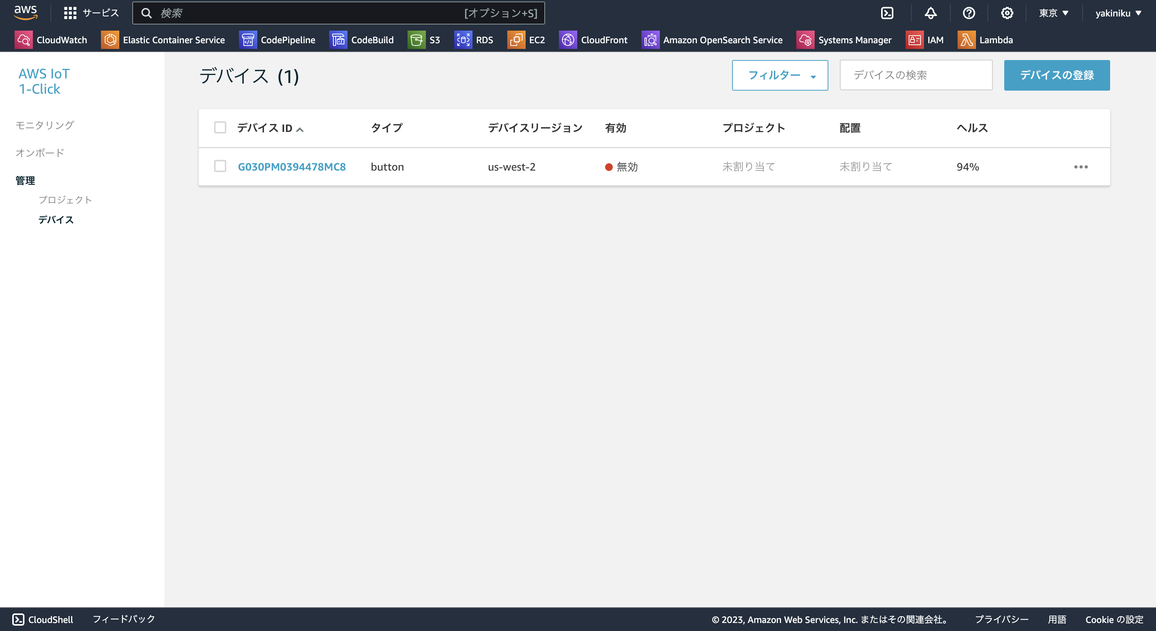Viewport: 1156px width, 631px height.
Task: Click the 有効 column header
Action: 616,128
